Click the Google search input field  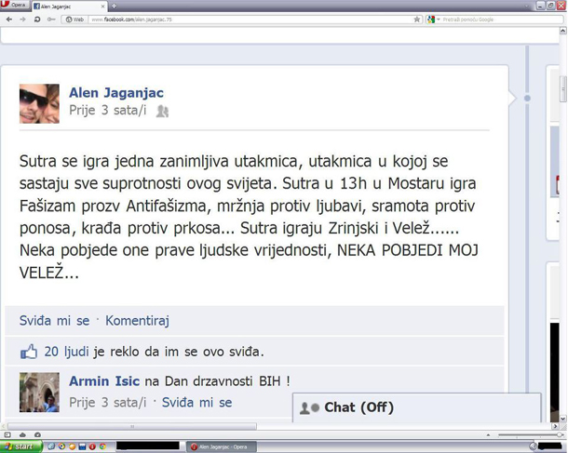pos(502,20)
